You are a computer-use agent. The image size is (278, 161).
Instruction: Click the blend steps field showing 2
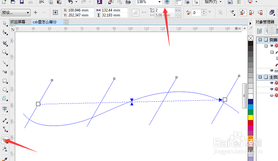point(165,10)
